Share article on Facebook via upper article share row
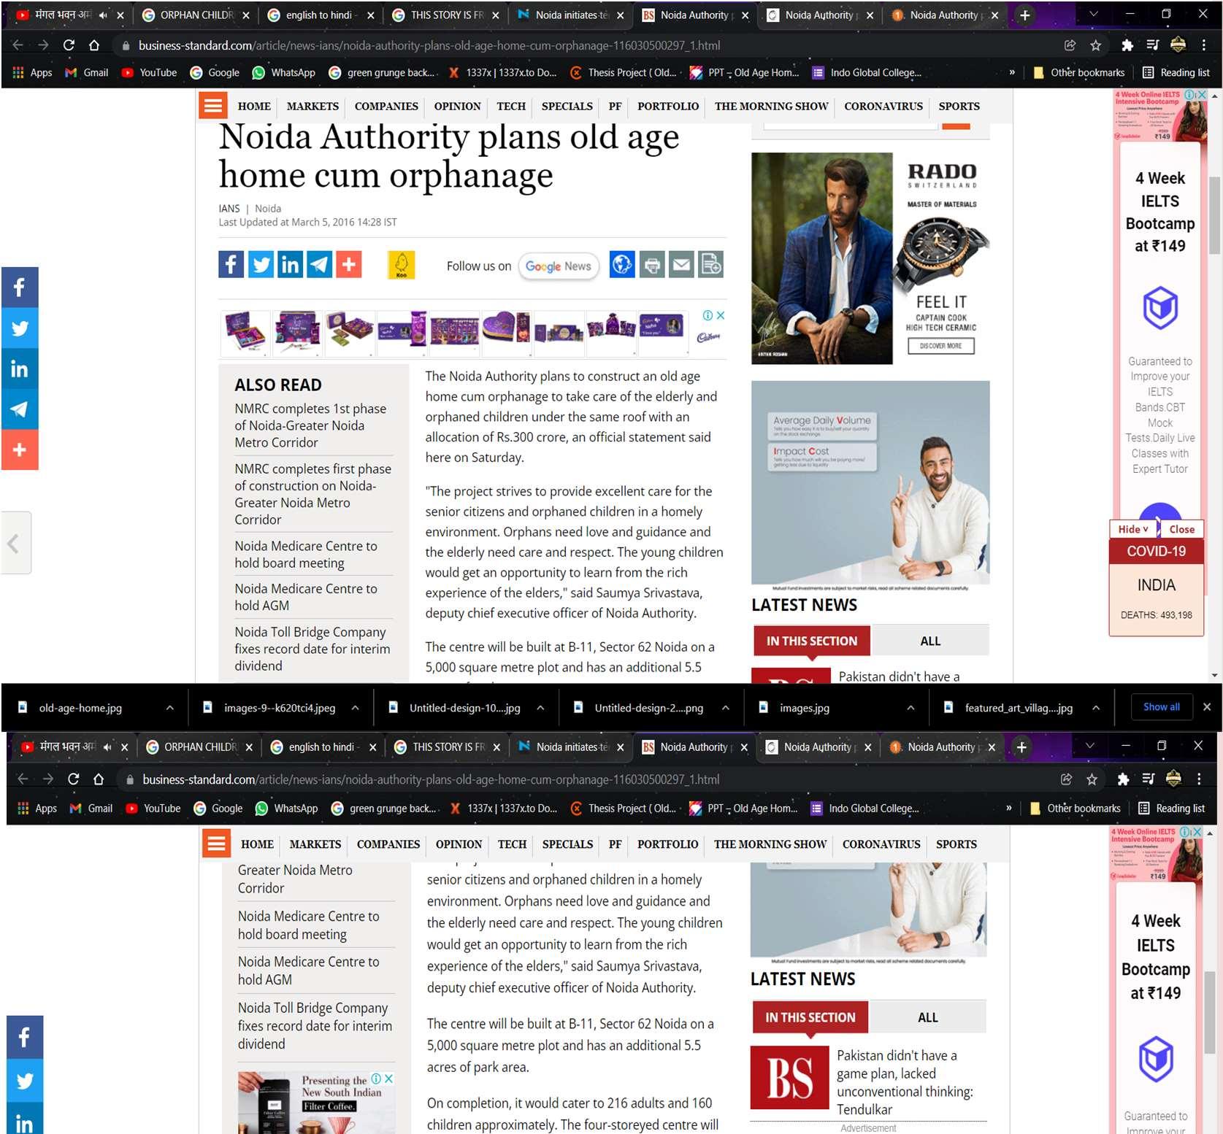1223x1134 pixels. [x=231, y=264]
